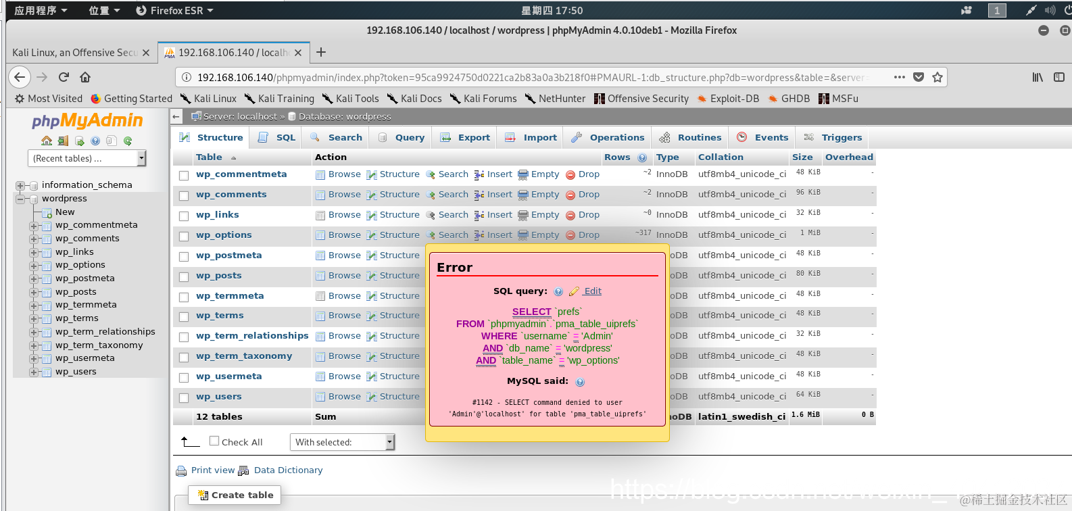The height and width of the screenshot is (511, 1072).
Task: Bookmark this page with the star icon
Action: click(937, 77)
